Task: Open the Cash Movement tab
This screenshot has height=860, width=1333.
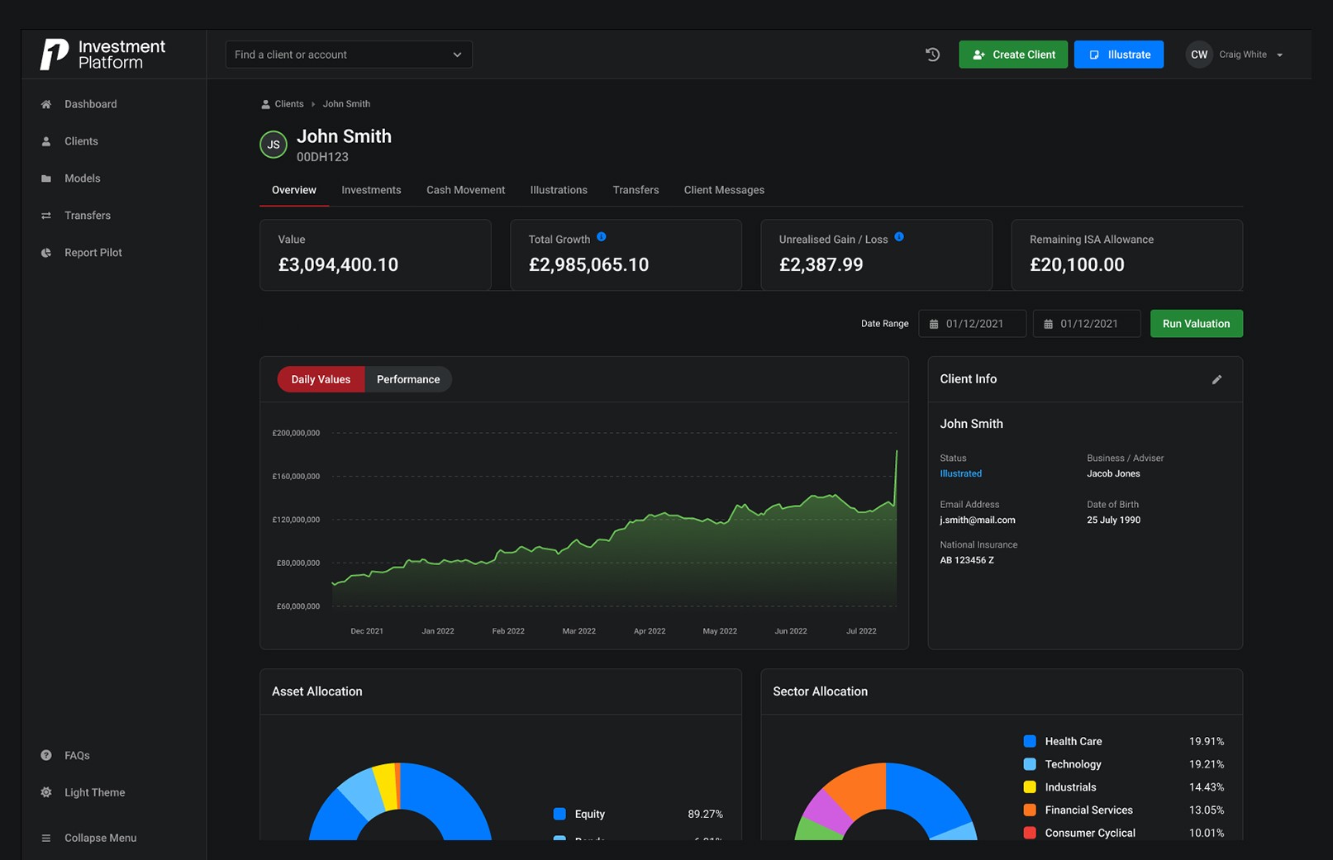Action: [465, 190]
